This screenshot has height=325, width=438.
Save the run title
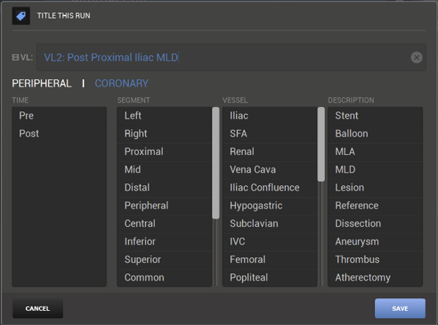[x=400, y=309]
